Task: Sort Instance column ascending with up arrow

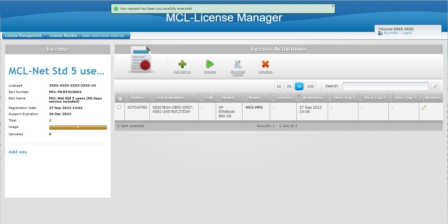Action: (x=272, y=96)
